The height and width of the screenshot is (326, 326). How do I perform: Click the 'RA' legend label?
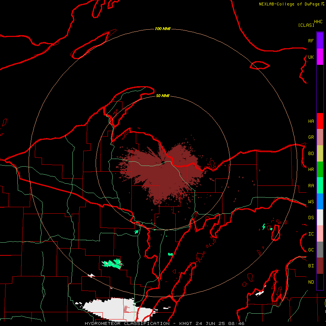click(x=311, y=186)
